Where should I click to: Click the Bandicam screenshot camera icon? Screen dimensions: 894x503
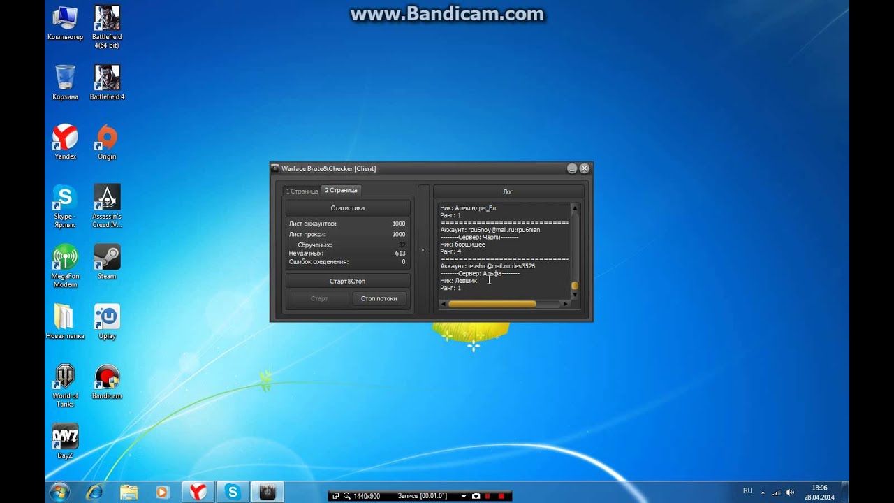476,496
